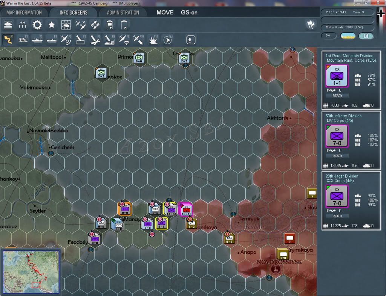
Task: Open 1st Rum. Mountain Division unit name link
Action: coord(349,56)
